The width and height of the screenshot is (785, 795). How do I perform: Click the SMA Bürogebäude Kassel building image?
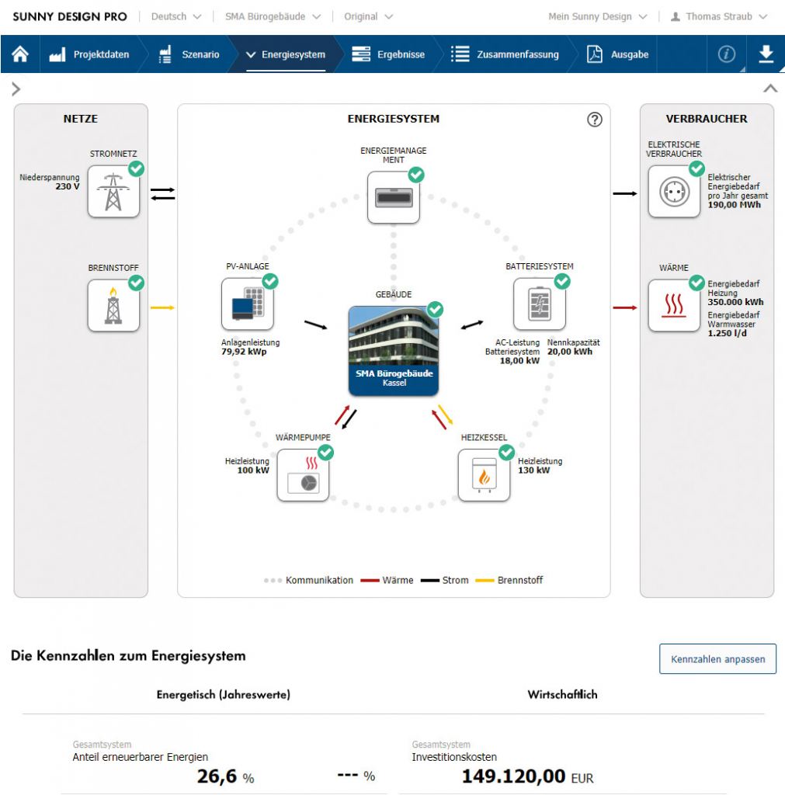[x=394, y=351]
